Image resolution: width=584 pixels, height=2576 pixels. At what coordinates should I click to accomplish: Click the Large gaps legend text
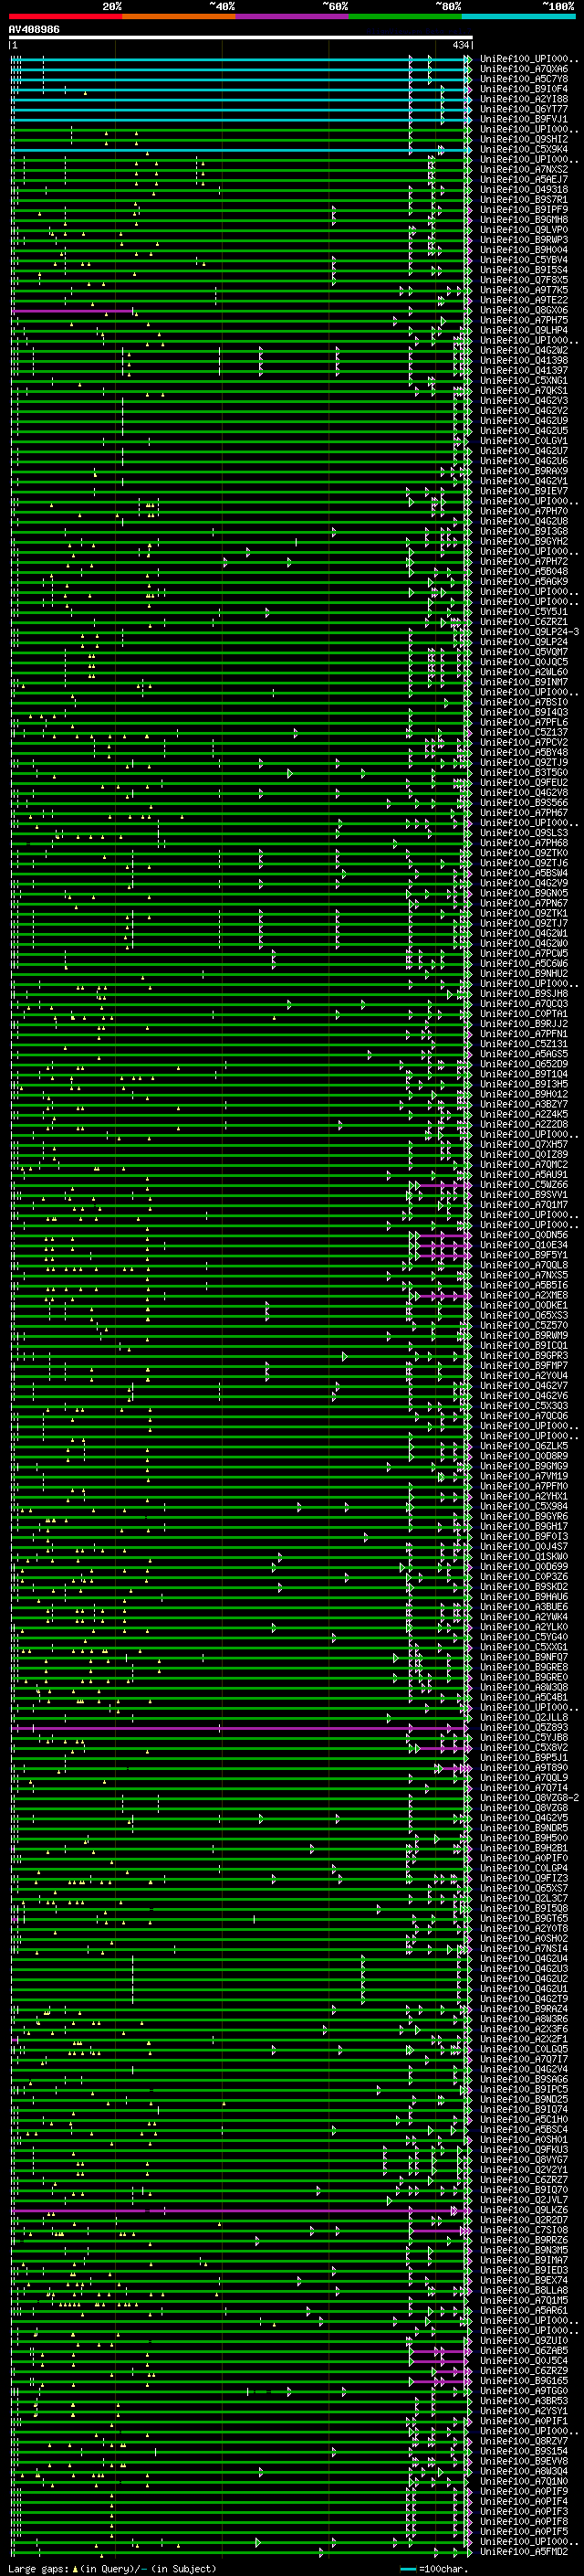point(112,2569)
